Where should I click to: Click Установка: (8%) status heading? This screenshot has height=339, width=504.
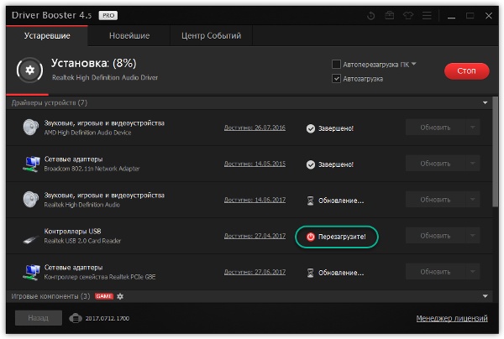click(94, 63)
